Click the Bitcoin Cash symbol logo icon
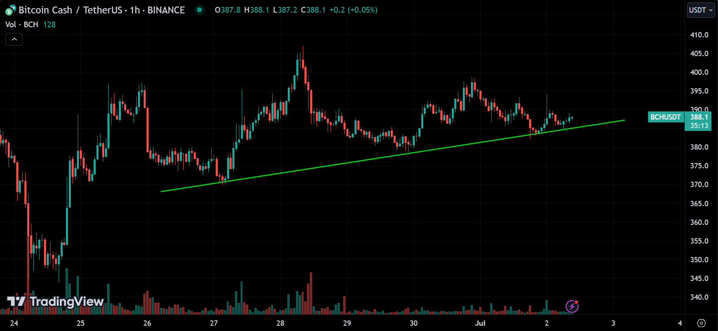718x331 pixels. point(11,10)
